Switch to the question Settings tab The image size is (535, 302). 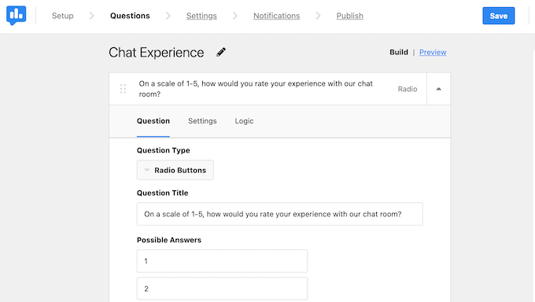(x=202, y=121)
